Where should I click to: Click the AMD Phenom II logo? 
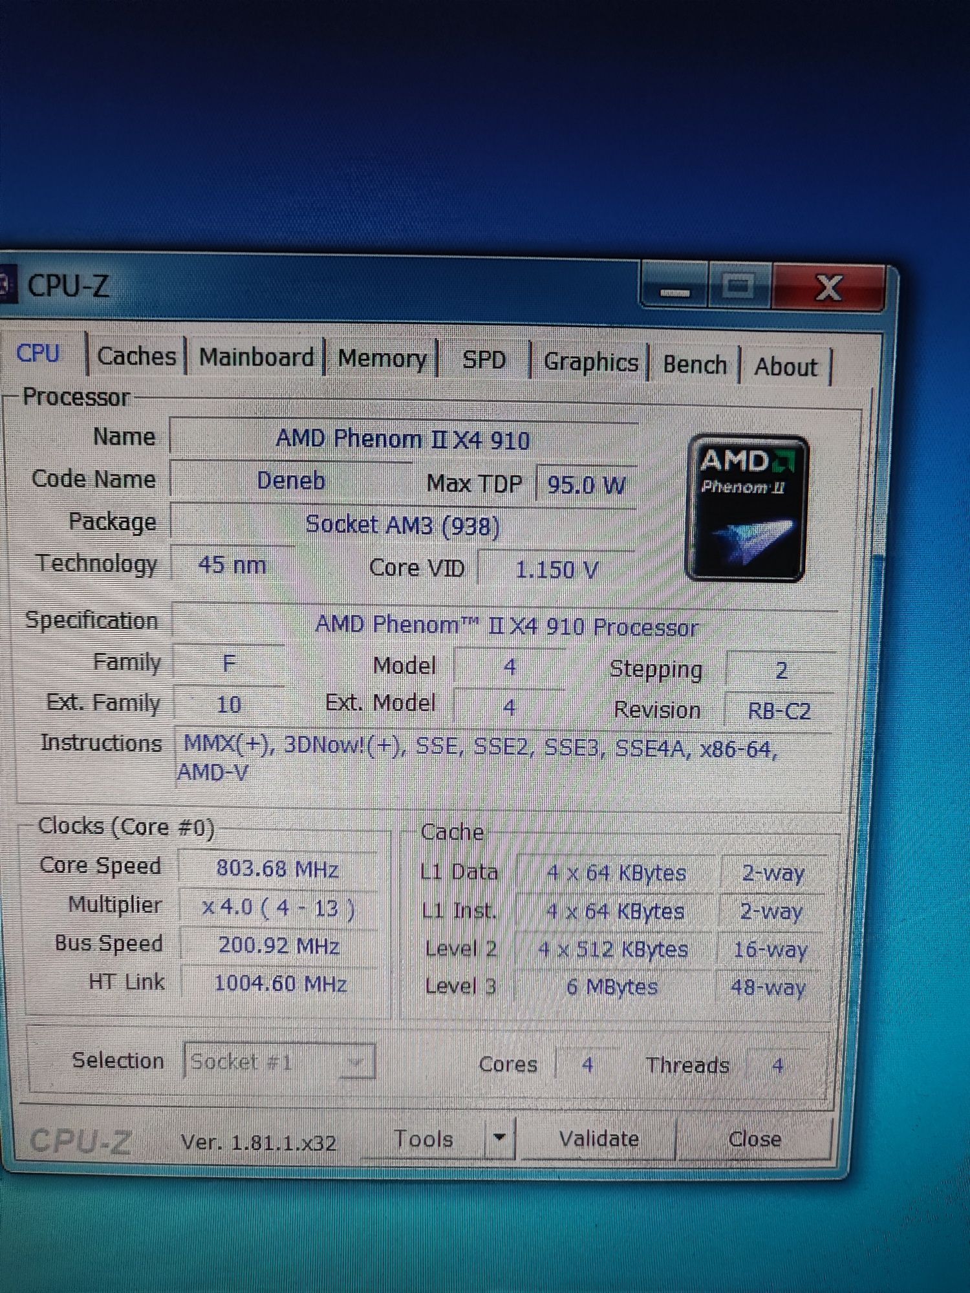point(747,508)
